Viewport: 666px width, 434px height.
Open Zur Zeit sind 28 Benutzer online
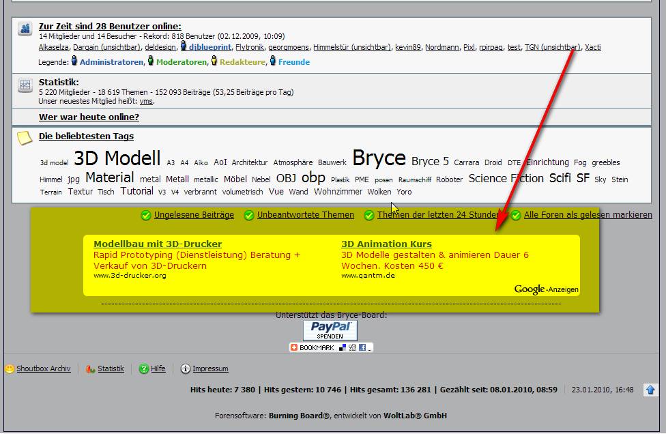(110, 27)
